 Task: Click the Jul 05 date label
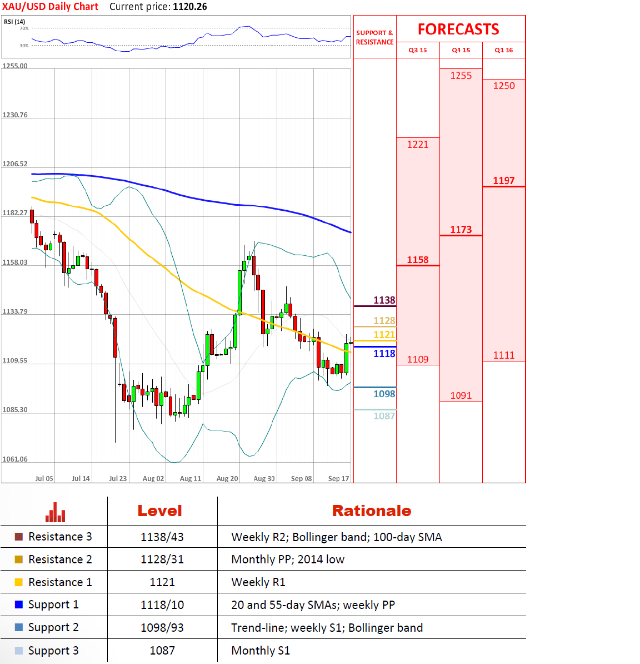coord(44,478)
